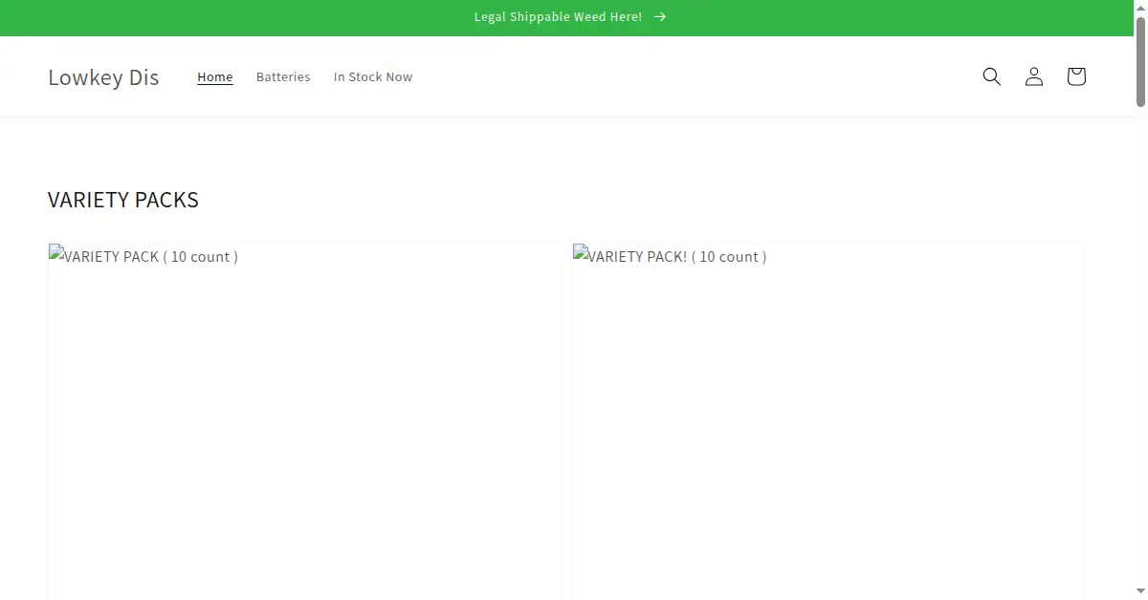Open the account login icon

coord(1034,76)
